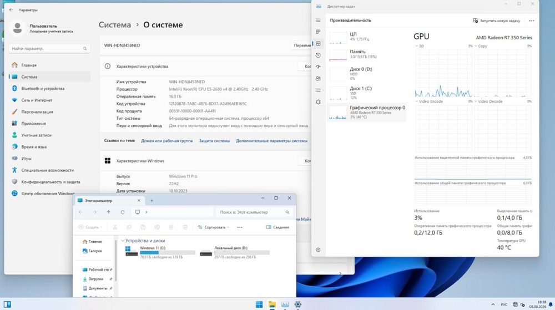Expand the Copy graph engine dropdown
555x310 pixels.
click(480, 46)
